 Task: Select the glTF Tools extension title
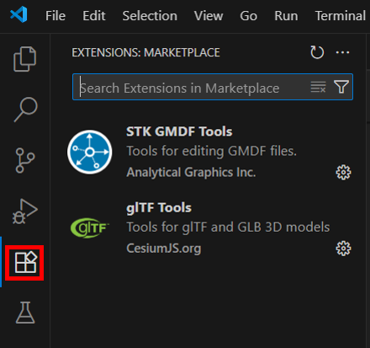tap(159, 208)
